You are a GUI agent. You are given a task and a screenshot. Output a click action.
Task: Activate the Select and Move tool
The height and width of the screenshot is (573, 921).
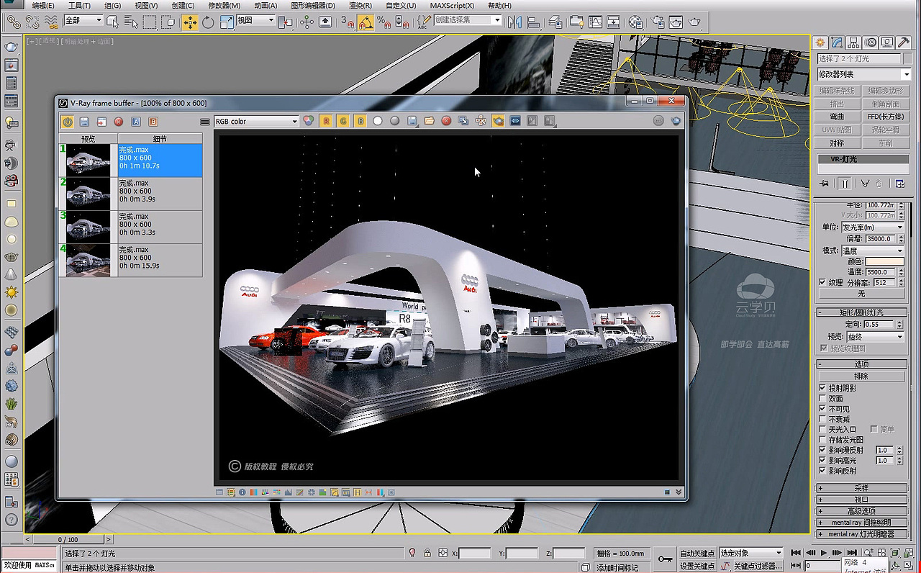[190, 22]
